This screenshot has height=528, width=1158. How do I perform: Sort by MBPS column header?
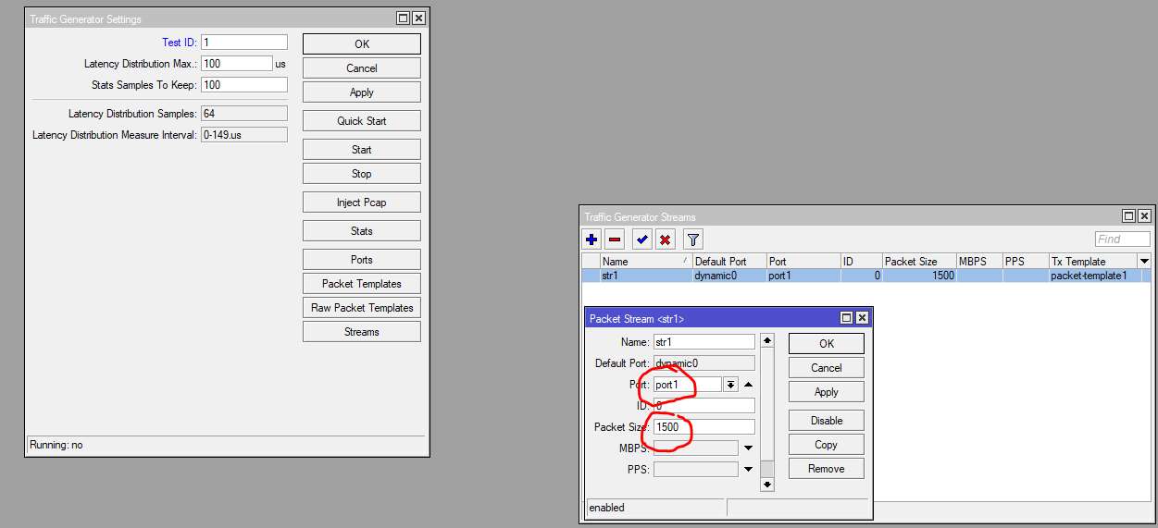(979, 262)
